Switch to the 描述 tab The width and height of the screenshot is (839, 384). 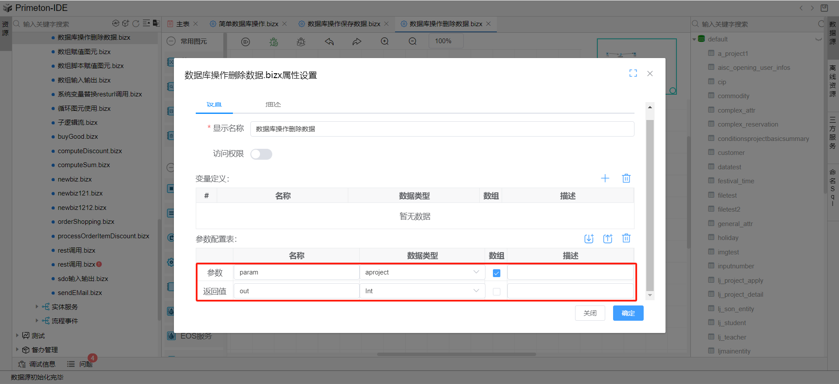click(273, 105)
